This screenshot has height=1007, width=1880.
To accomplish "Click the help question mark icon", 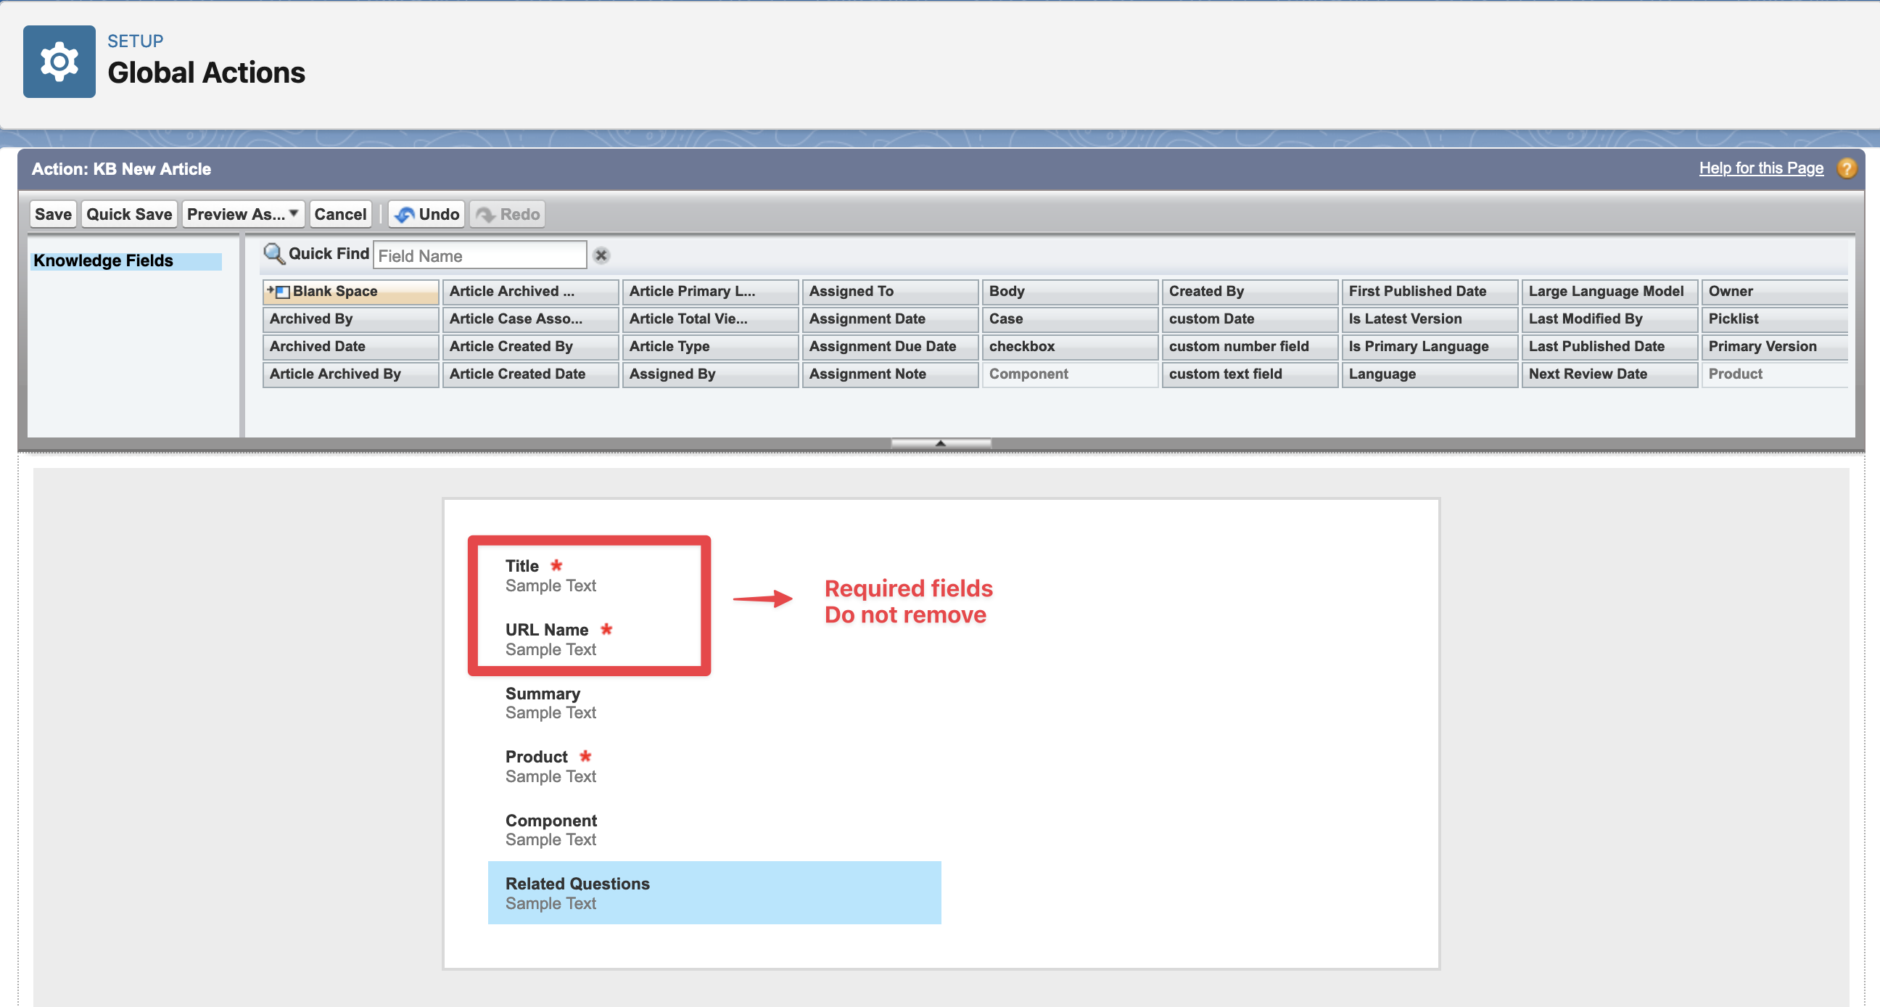I will (1846, 169).
